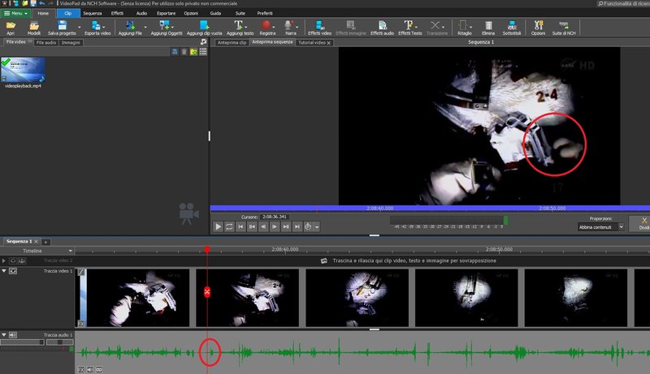
Task: Open a file with the Apri icon
Action: [11, 28]
